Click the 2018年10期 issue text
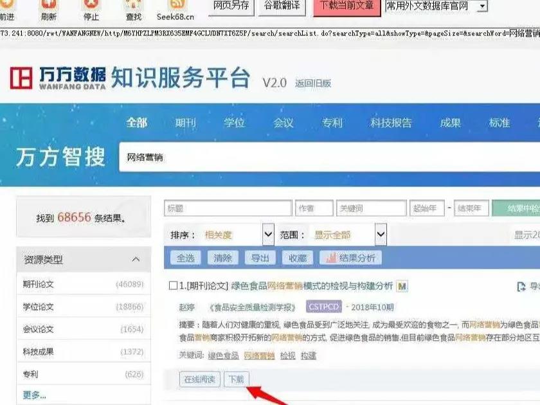 [x=372, y=307]
